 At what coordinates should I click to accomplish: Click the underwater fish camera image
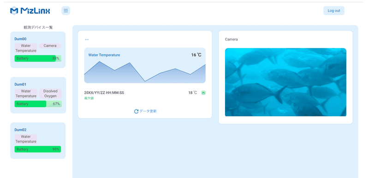[286, 82]
